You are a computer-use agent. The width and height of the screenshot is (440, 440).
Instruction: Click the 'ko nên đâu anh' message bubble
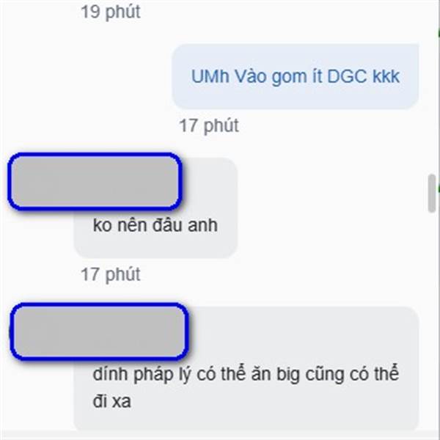(x=155, y=208)
